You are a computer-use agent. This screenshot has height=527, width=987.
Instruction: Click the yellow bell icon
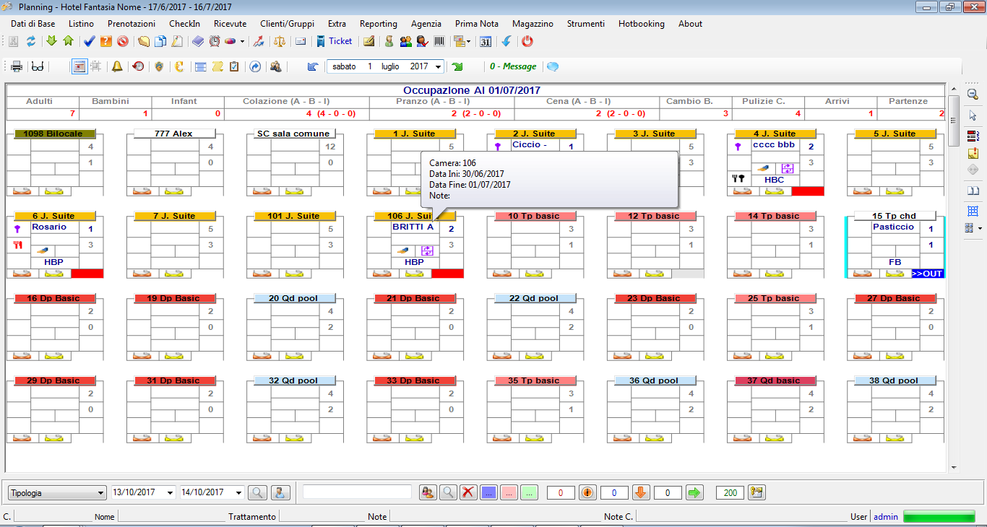116,66
